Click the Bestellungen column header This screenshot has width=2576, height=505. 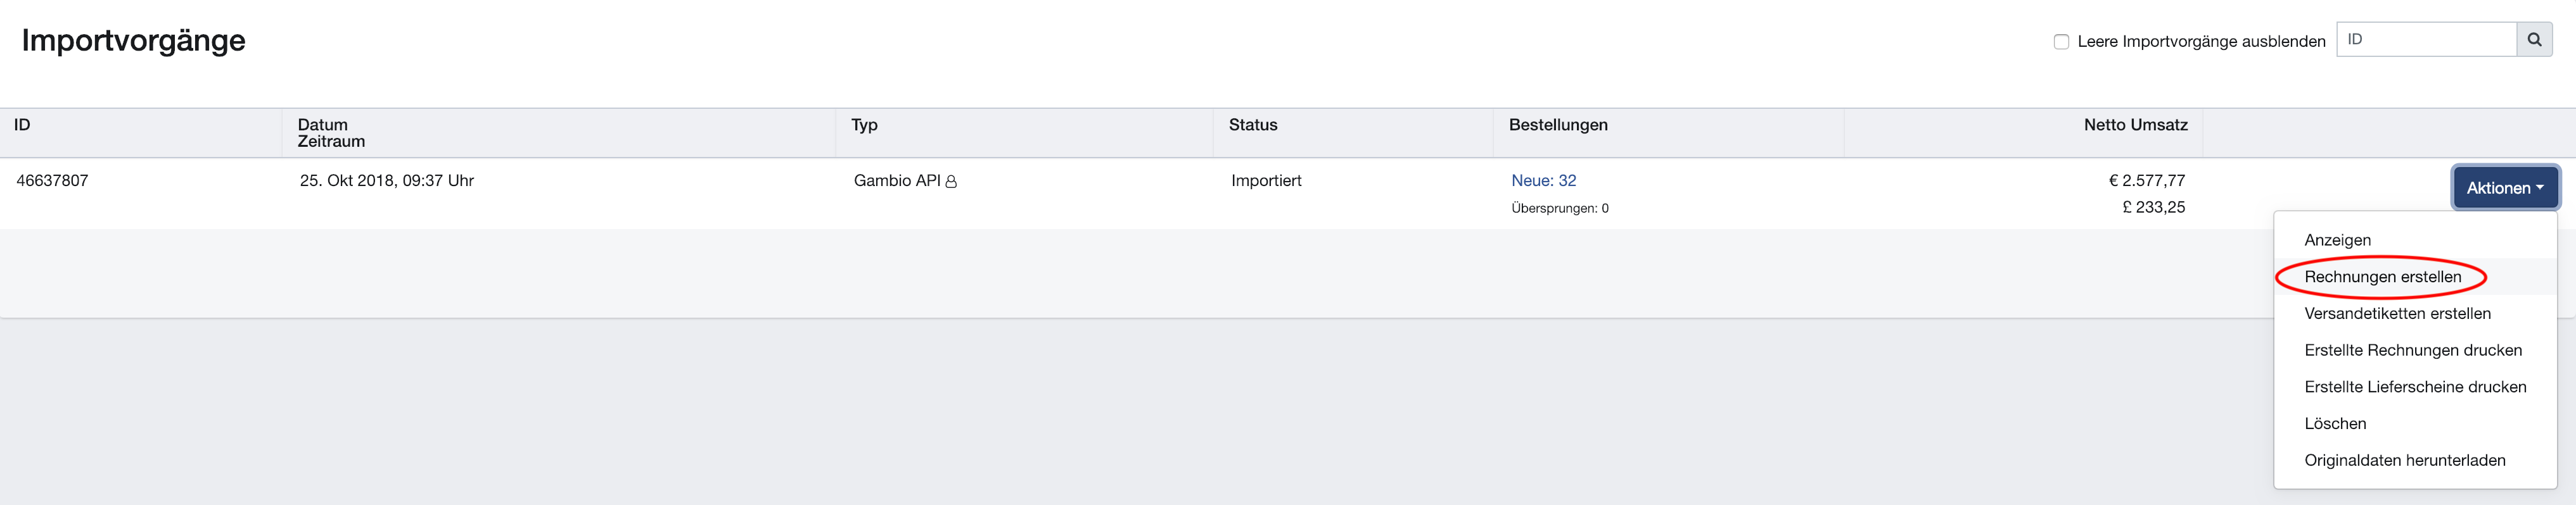coord(1558,125)
